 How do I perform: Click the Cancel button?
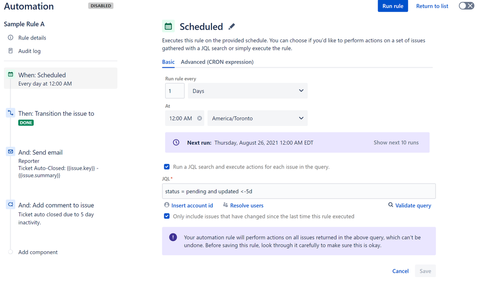click(400, 271)
